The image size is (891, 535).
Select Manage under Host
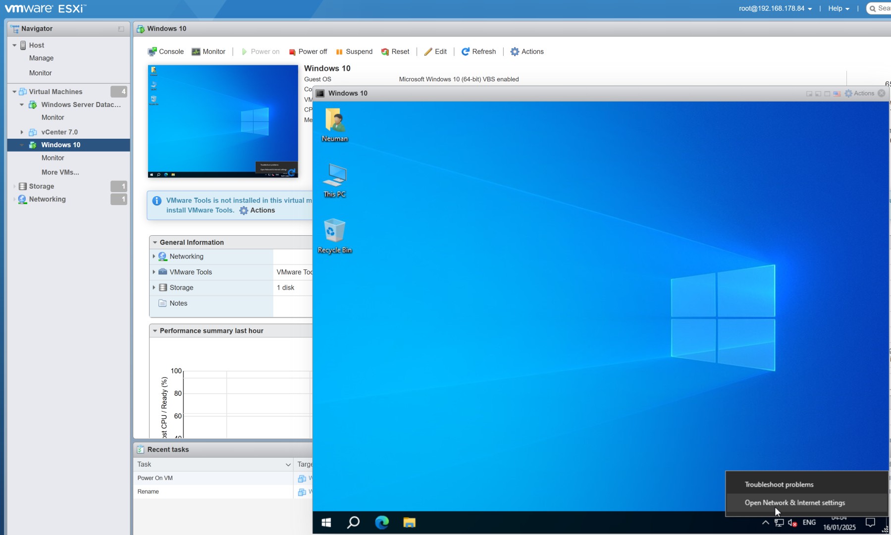tap(41, 58)
